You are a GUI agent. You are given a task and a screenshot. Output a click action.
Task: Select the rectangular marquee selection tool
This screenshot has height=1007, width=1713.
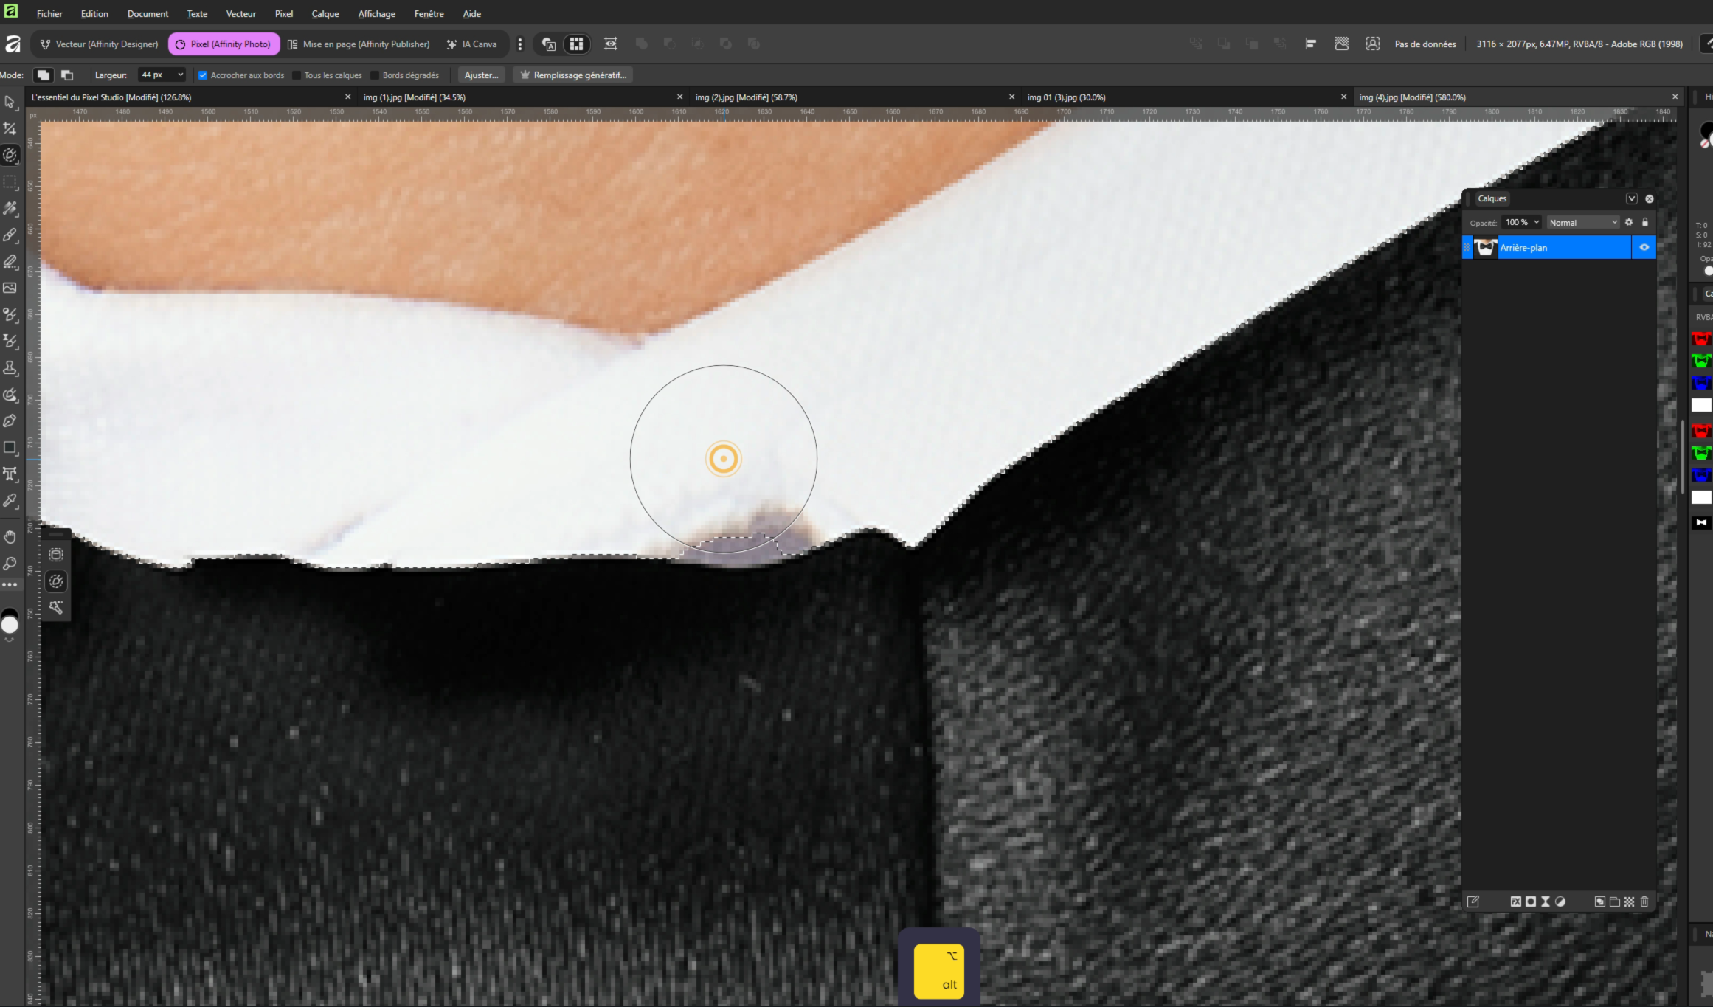pyautogui.click(x=10, y=182)
